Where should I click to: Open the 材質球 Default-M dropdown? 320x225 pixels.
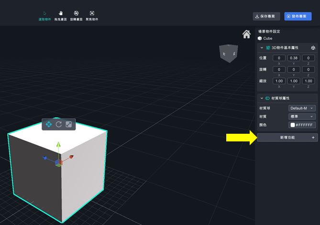pos(302,108)
